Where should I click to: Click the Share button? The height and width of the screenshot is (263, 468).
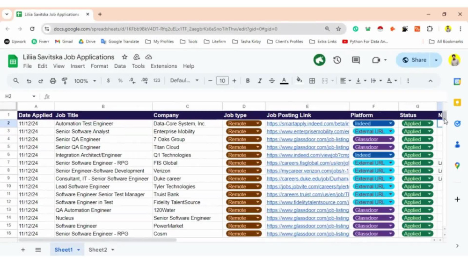coord(414,60)
